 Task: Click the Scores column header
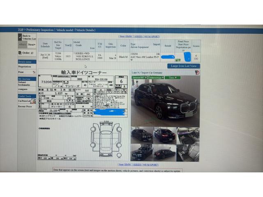tap(196, 46)
